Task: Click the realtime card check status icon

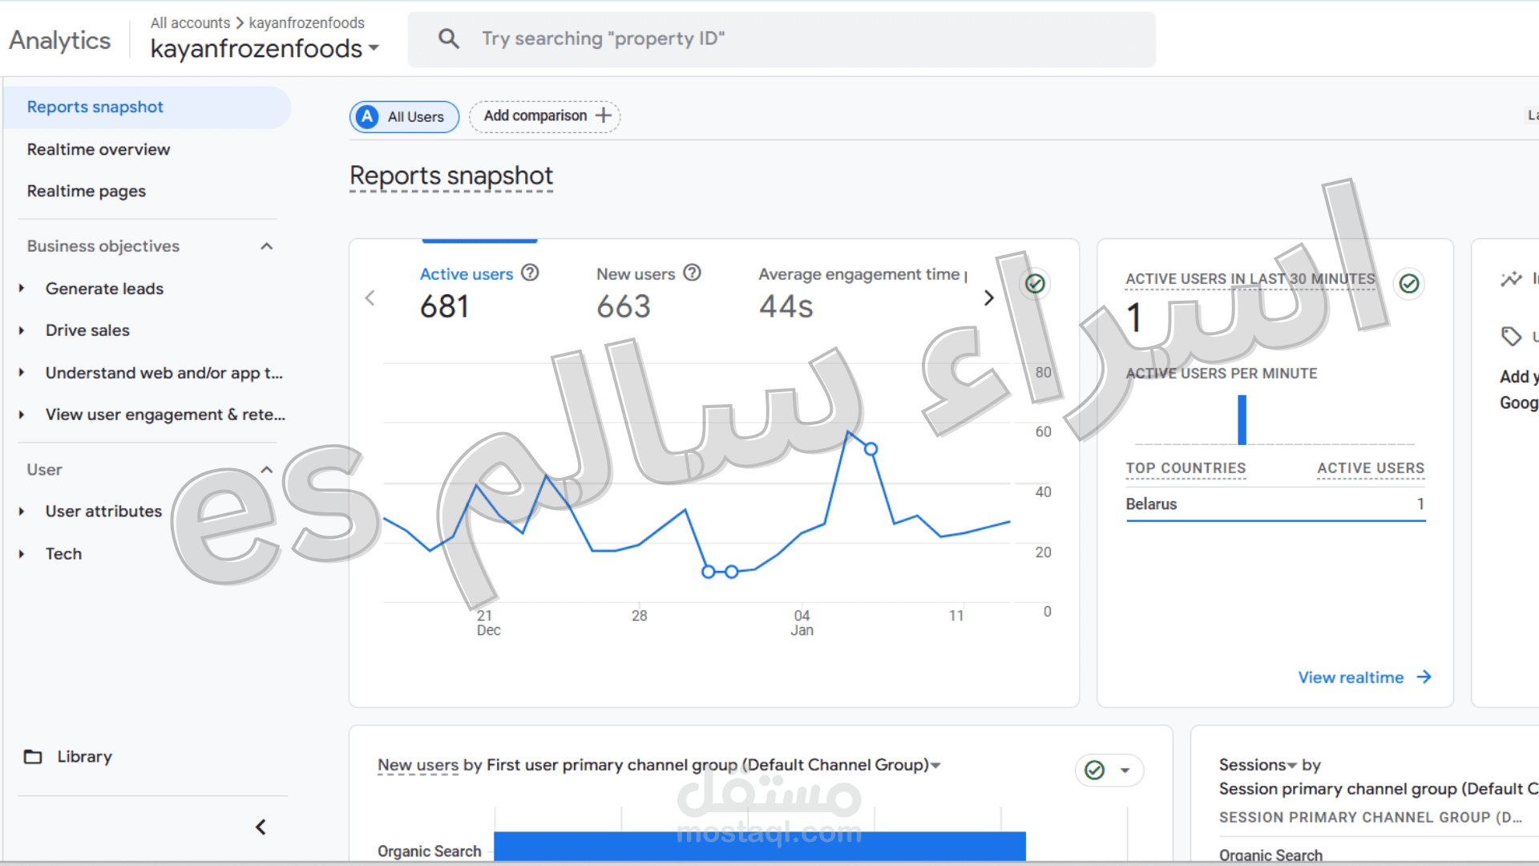Action: 1408,283
